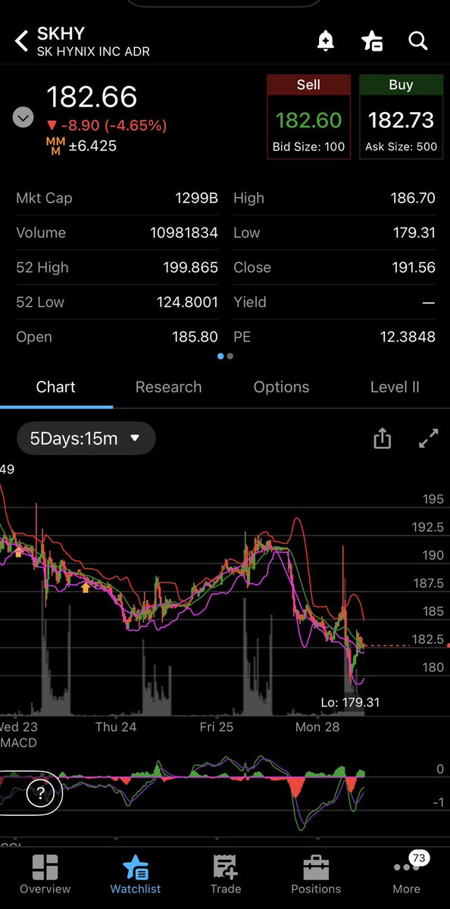
Task: Tap the Volume value 10981834
Action: coord(184,233)
